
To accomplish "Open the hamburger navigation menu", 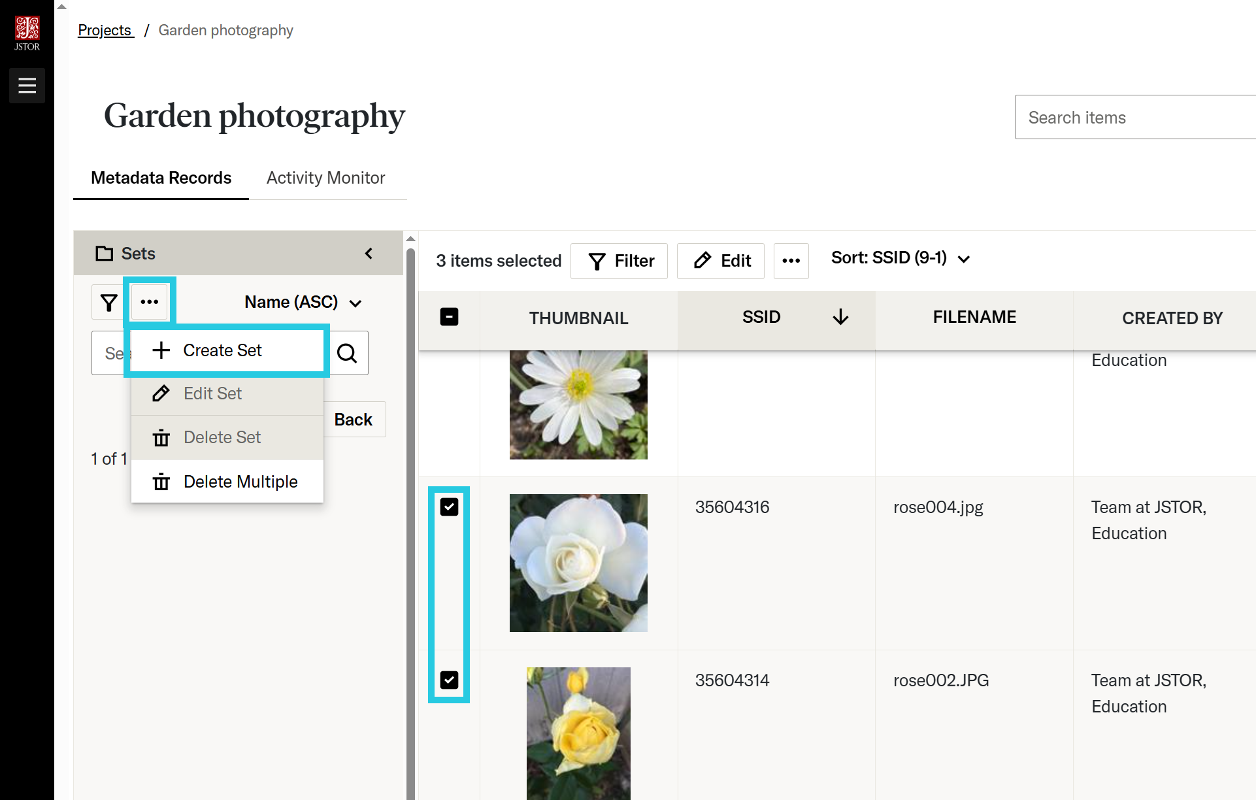I will 27,86.
